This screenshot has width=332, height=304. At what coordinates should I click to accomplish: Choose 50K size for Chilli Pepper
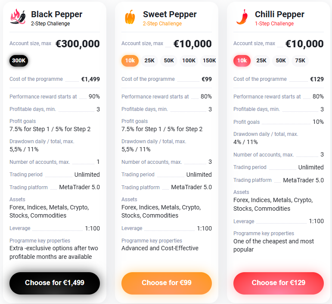pos(281,61)
